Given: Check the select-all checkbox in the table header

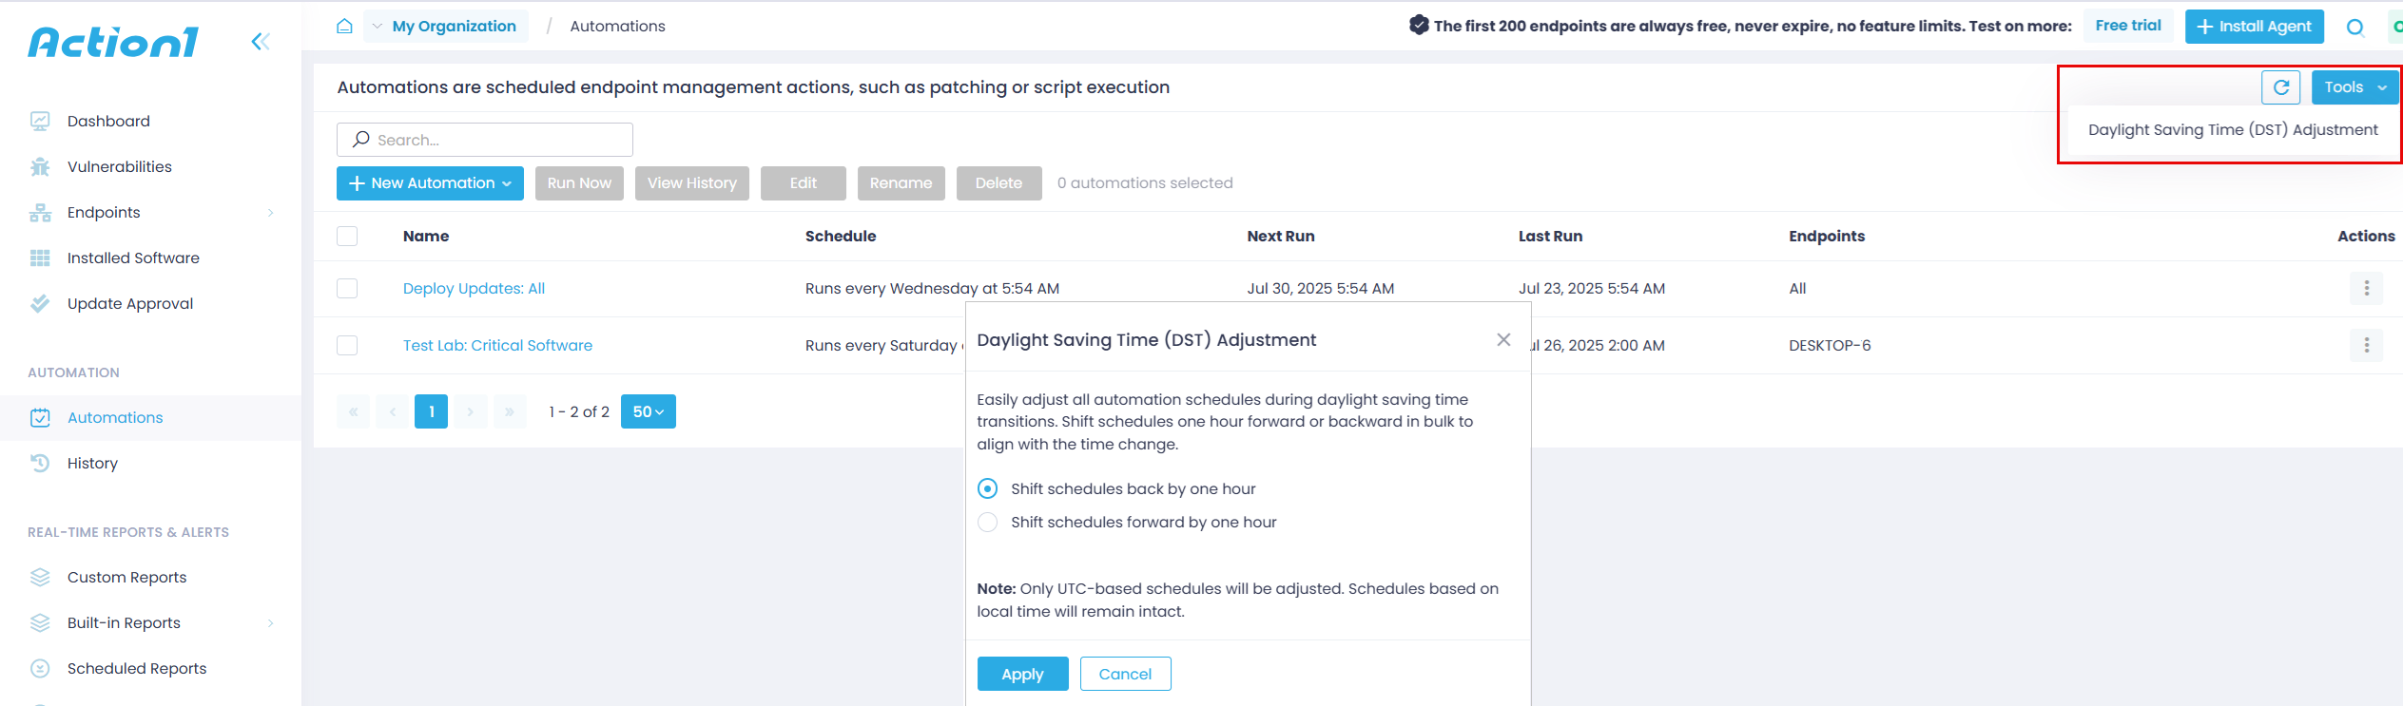Looking at the screenshot, I should (x=347, y=236).
